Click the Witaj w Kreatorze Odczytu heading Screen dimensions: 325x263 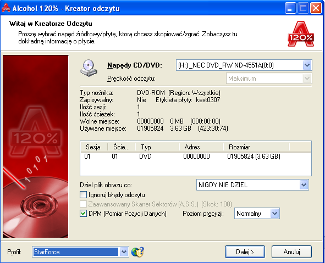pyautogui.click(x=51, y=24)
